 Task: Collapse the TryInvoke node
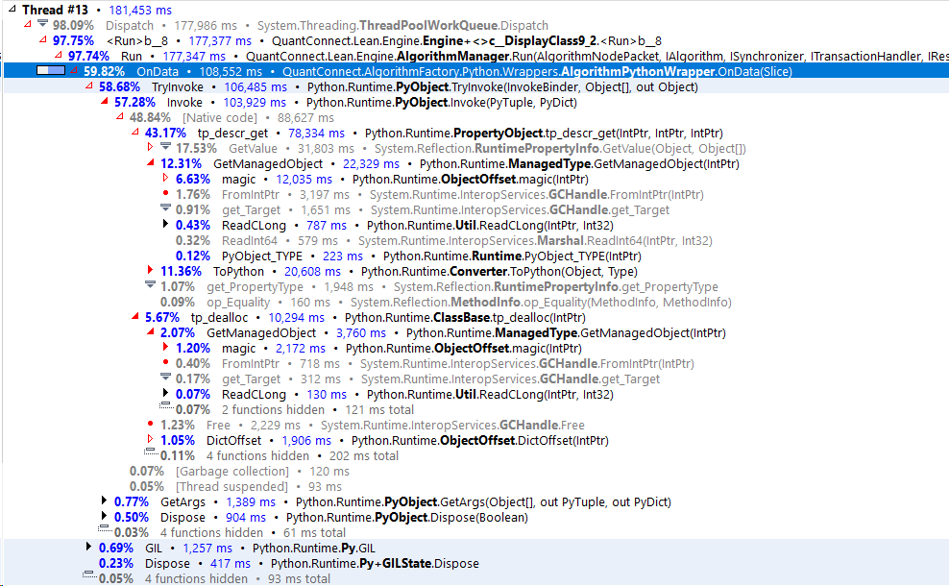pos(89,85)
